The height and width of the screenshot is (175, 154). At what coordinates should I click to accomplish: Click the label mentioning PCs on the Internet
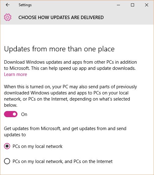(x=63, y=161)
